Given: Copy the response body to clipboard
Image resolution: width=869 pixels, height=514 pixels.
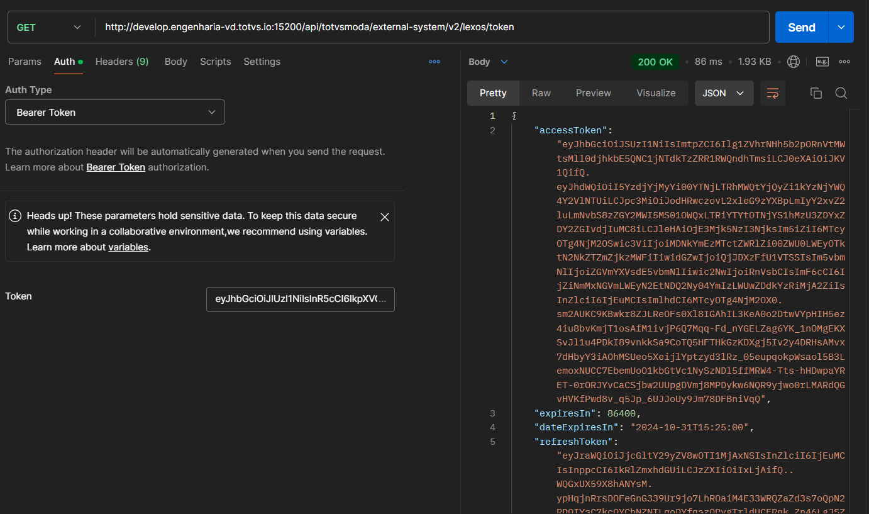Looking at the screenshot, I should (x=816, y=93).
